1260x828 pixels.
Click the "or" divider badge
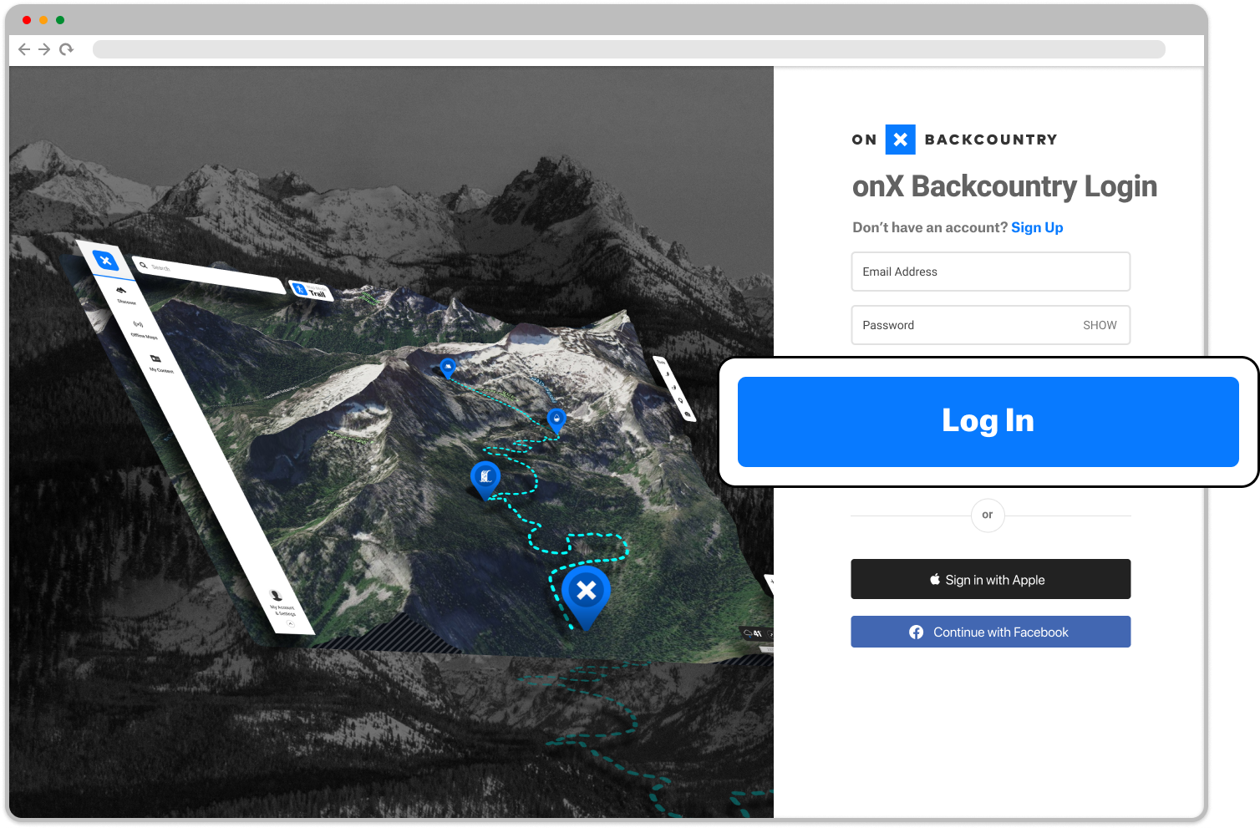(x=988, y=515)
